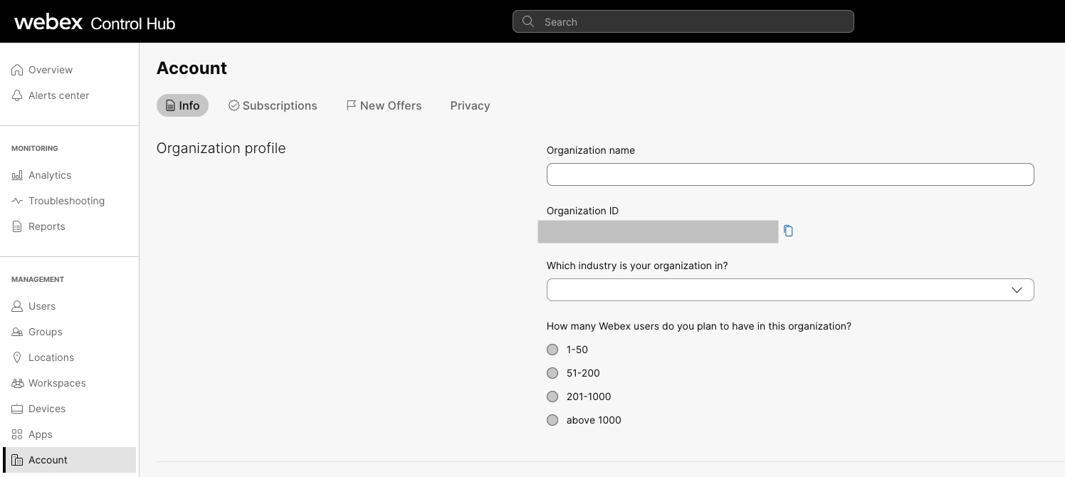The width and height of the screenshot is (1065, 477).
Task: Click the search magnifier icon
Action: (x=528, y=21)
